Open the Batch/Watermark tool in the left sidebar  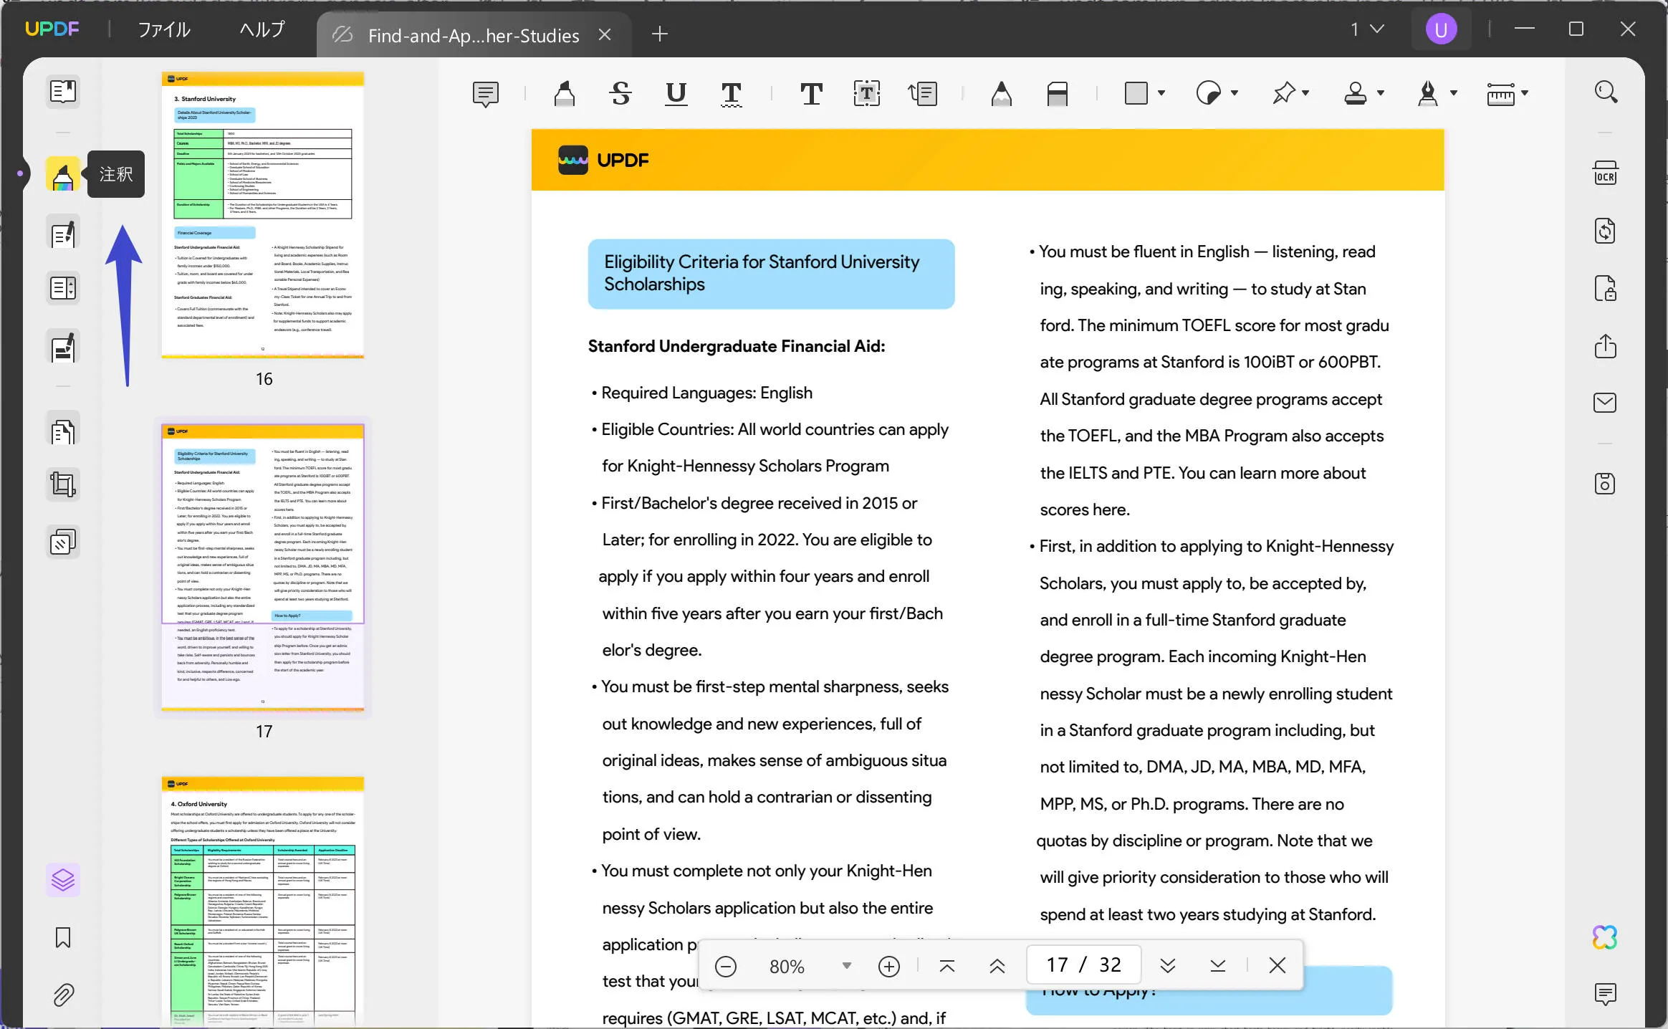click(63, 542)
